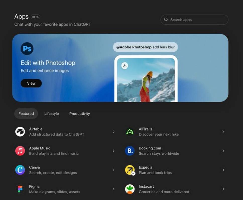Click the search magnifier icon
Screen dimensions: 243x200
(166, 20)
